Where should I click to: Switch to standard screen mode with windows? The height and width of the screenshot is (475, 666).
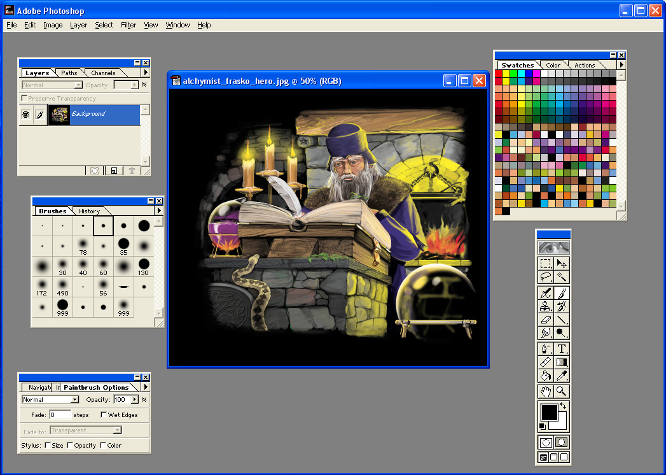pos(543,458)
